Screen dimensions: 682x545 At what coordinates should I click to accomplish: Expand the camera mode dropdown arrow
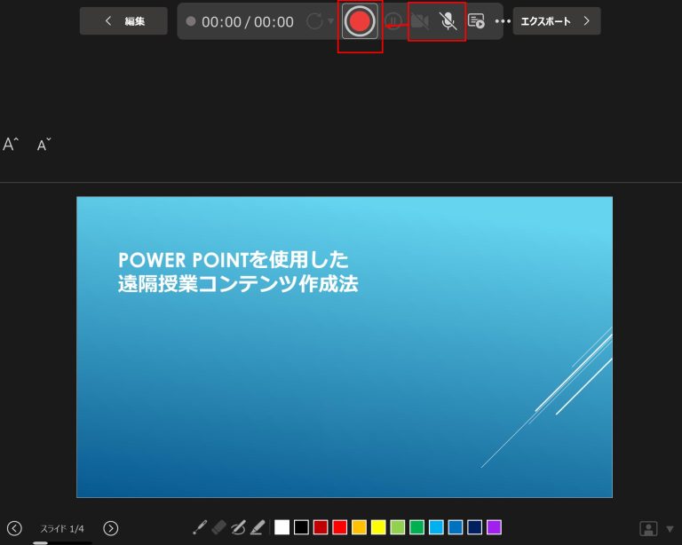tap(670, 529)
